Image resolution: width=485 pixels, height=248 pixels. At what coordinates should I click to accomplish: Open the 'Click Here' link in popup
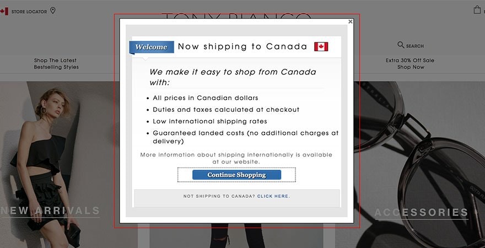273,196
